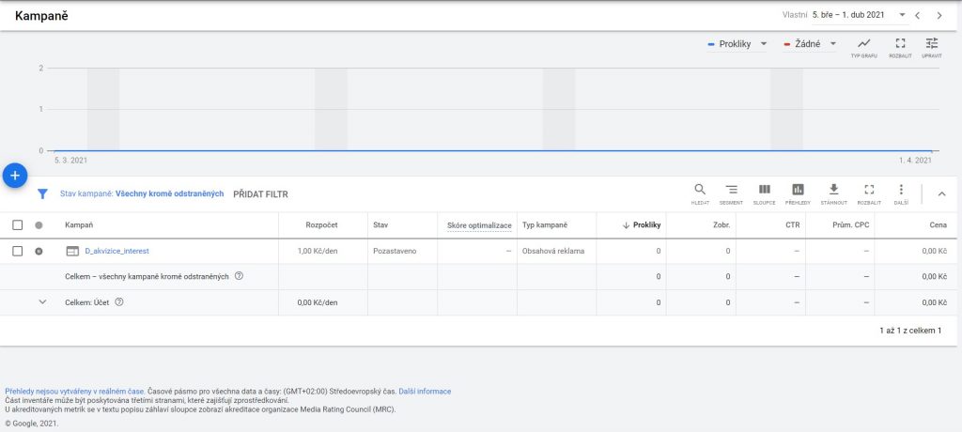Open the Žádné second metric dropdown
This screenshot has width=962, height=432.
click(811, 44)
